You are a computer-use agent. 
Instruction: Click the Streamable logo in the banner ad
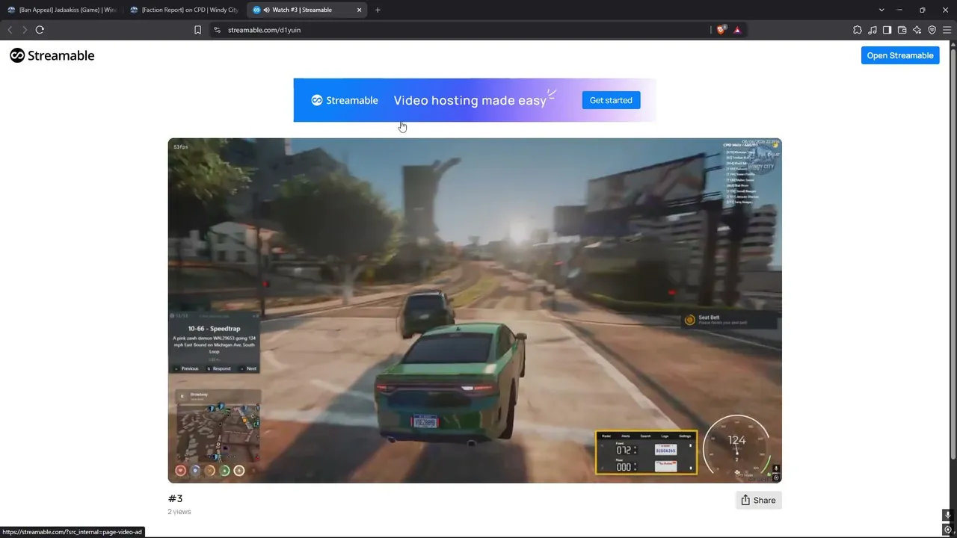pos(345,100)
